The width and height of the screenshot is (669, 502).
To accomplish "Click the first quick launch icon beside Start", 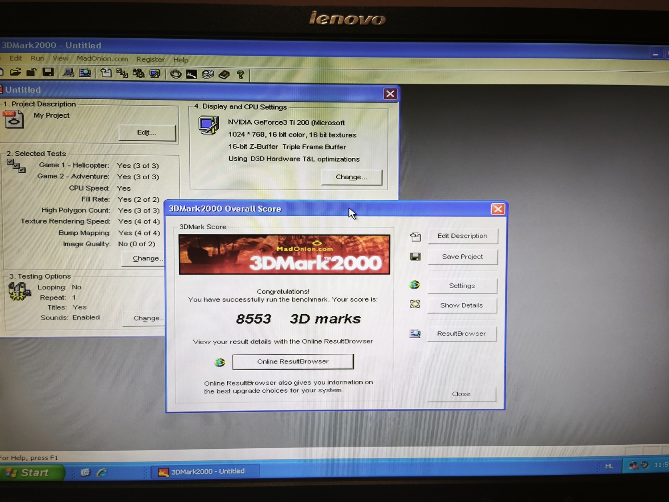I will [85, 472].
